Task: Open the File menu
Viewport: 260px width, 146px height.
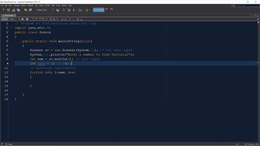Action: (x=2, y=5)
